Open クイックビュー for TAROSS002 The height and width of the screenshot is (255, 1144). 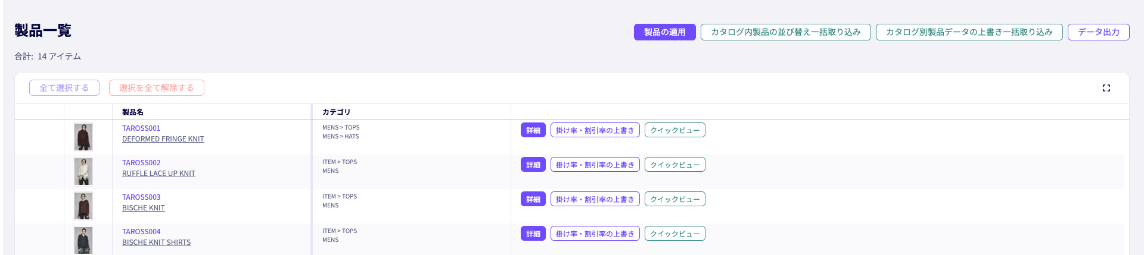(675, 165)
